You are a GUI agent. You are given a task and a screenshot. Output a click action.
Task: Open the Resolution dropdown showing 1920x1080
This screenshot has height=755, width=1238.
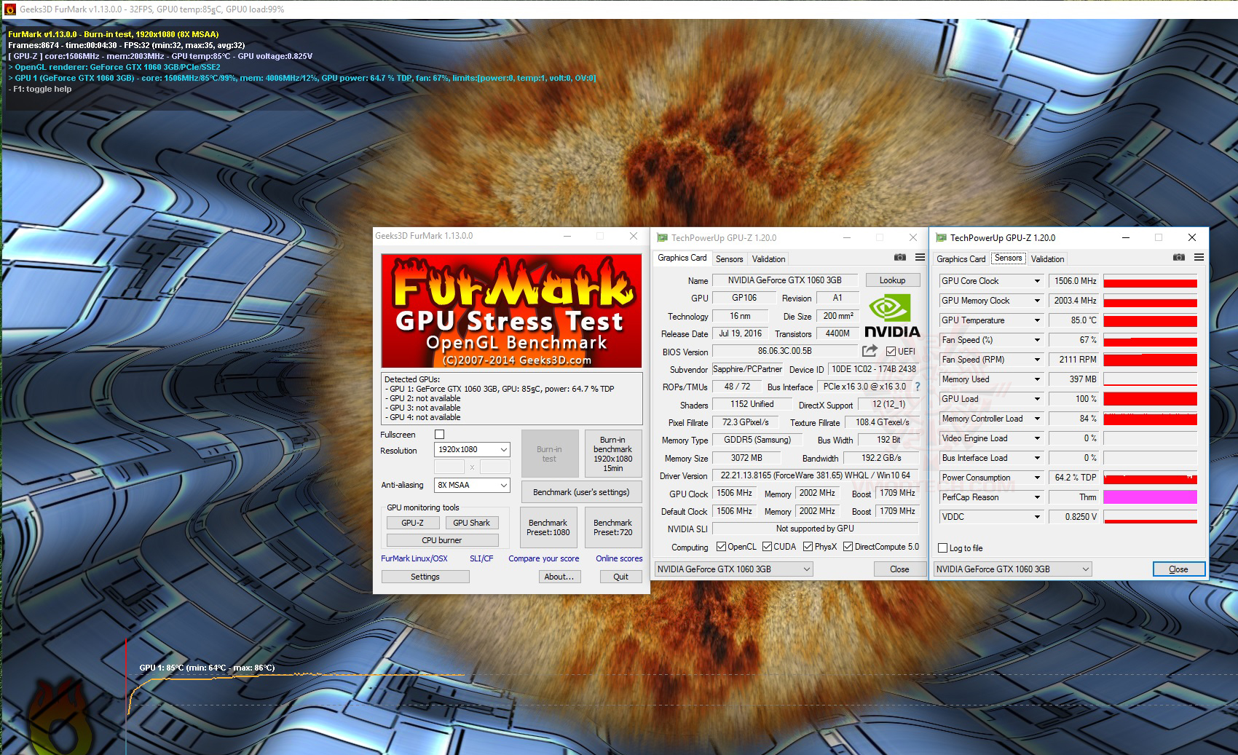click(472, 450)
